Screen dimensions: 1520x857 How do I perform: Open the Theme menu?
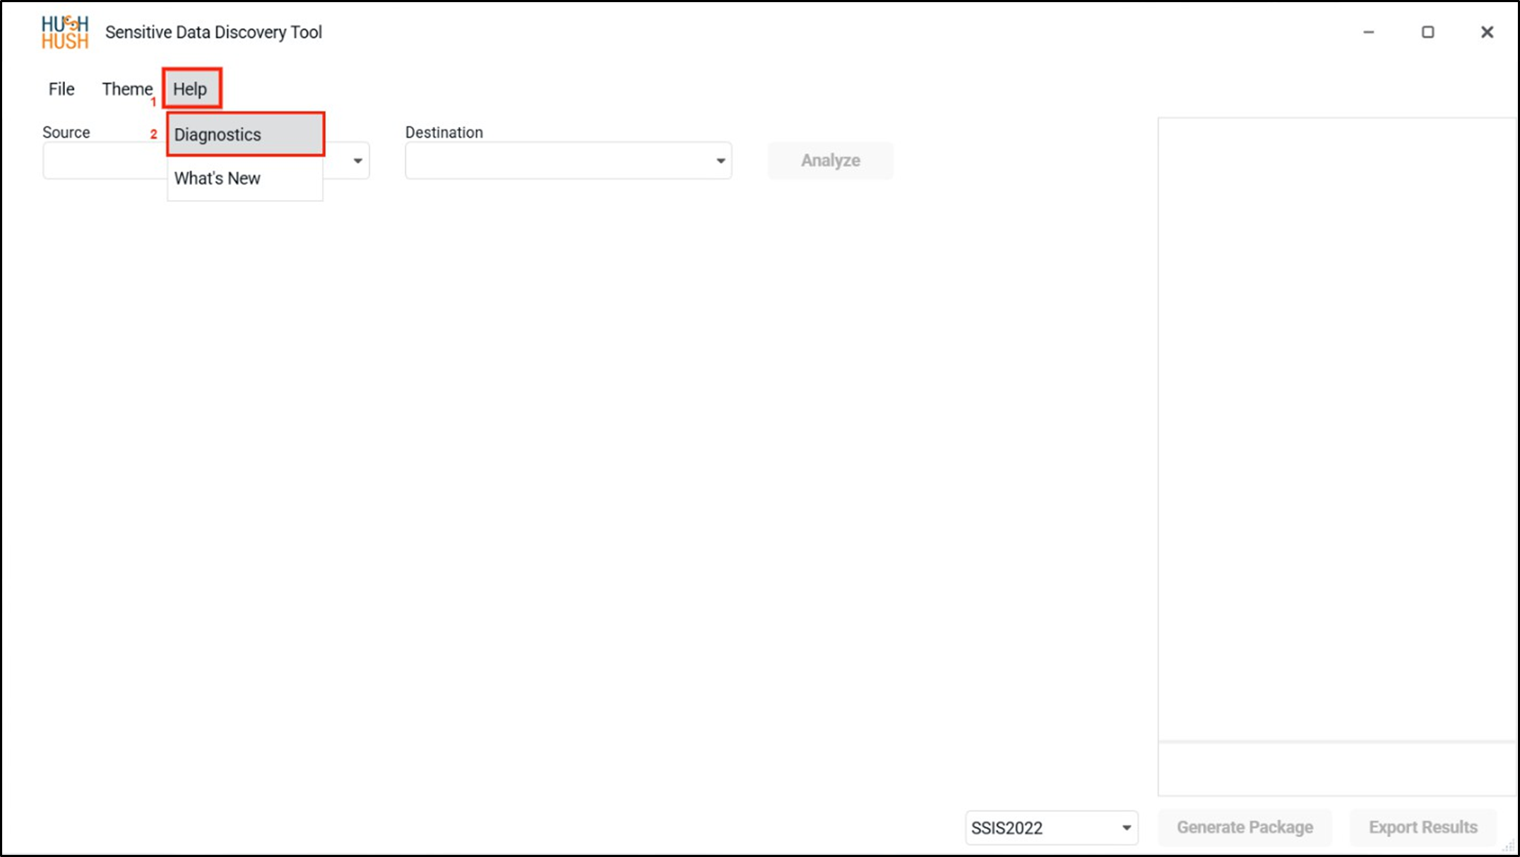point(127,89)
